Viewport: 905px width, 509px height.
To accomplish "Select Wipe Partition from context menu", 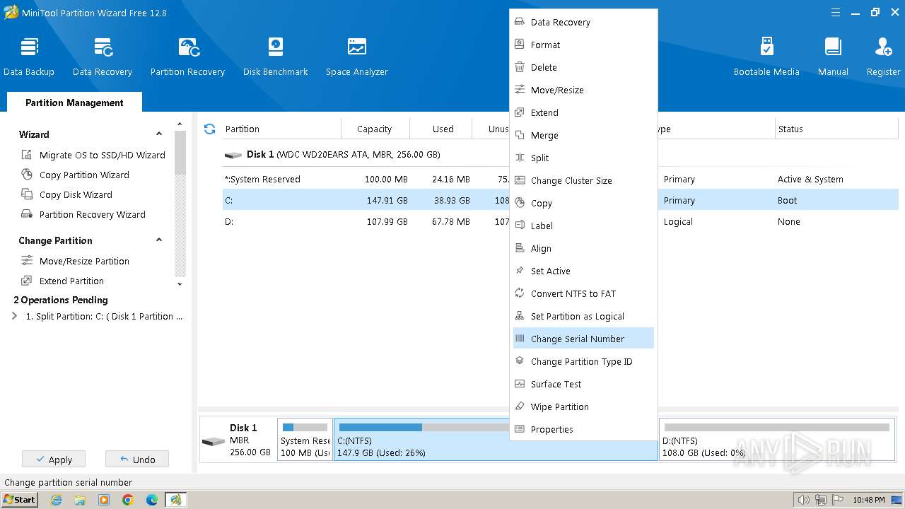I will click(x=559, y=406).
